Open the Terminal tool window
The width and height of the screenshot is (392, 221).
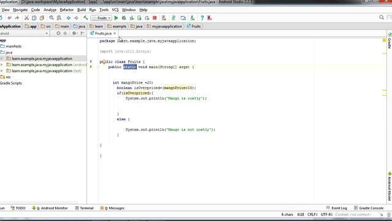pyautogui.click(x=85, y=208)
